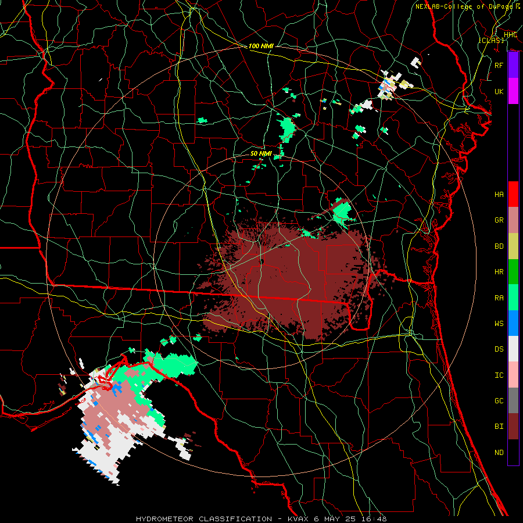Click the BI legend label

[x=499, y=427]
